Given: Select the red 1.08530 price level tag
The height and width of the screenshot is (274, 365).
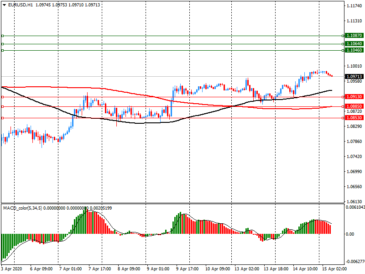Looking at the screenshot, I should coord(354,118).
